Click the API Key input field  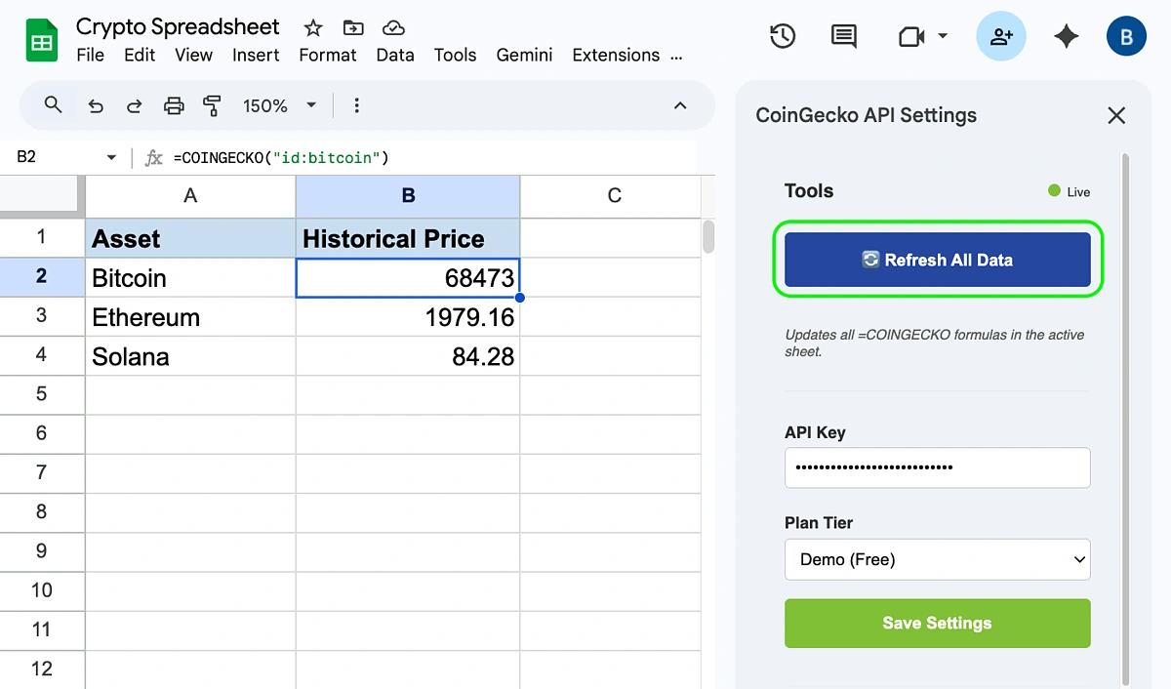pyautogui.click(x=937, y=467)
